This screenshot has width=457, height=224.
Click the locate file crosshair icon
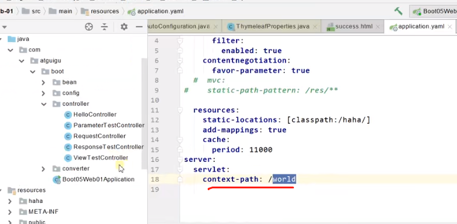point(89,27)
